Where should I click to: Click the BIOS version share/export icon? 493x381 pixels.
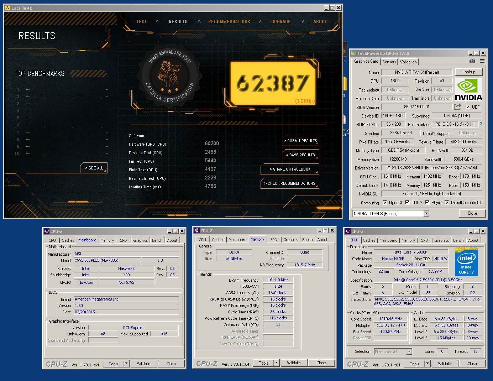[458, 106]
